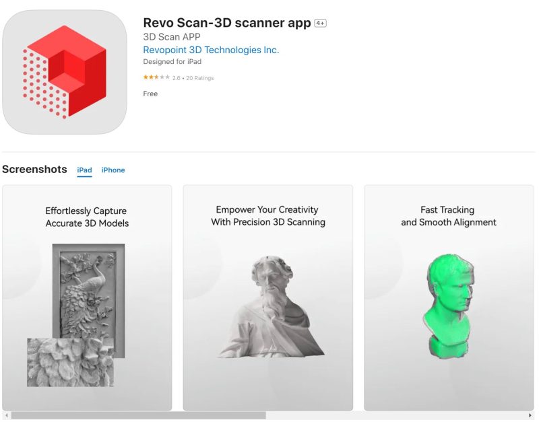The image size is (539, 426).
Task: Click the left arrow of the horizontal scrollbar
Action: point(7,415)
